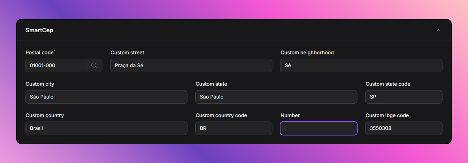
Task: Click the Custom street label
Action: click(127, 52)
